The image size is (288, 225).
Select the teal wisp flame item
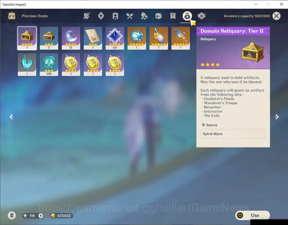coord(27,64)
